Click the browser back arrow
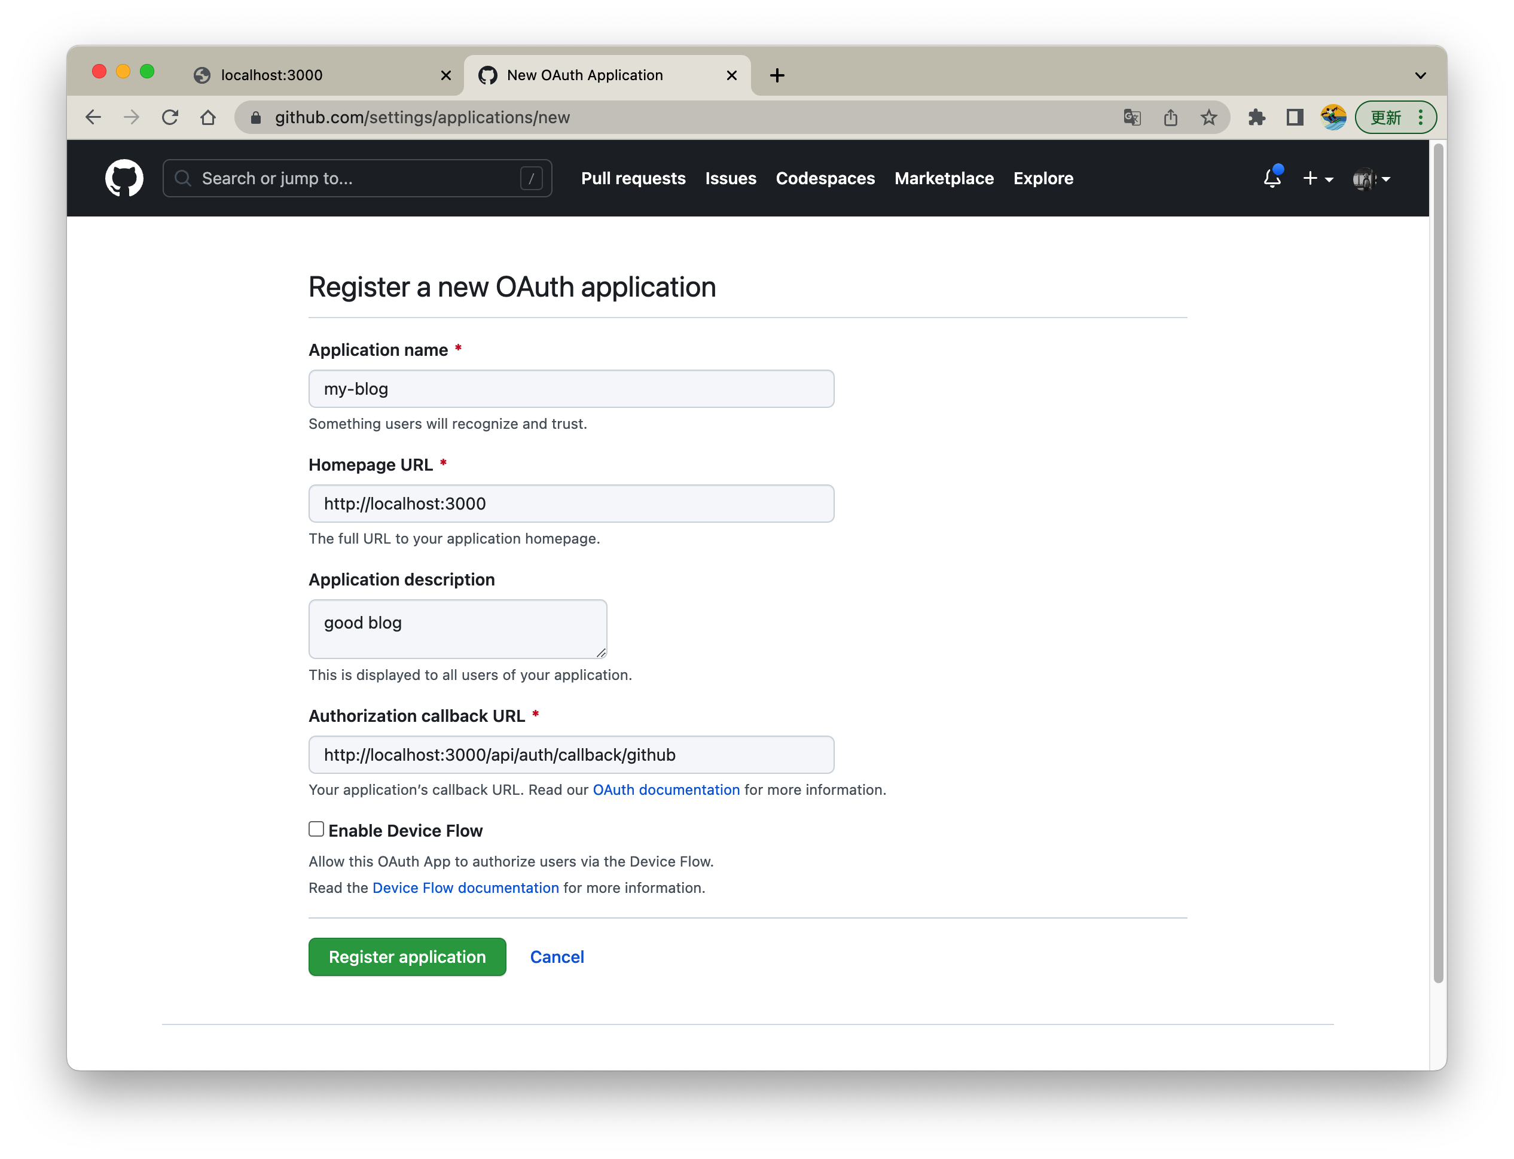Image resolution: width=1514 pixels, height=1159 pixels. [93, 117]
